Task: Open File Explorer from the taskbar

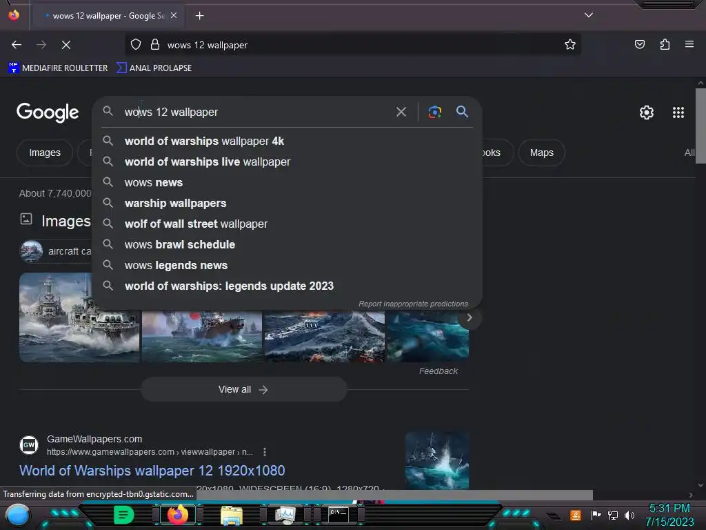Action: (232, 516)
